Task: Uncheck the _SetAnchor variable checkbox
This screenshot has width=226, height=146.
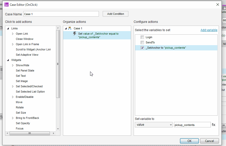Action: click(142, 48)
